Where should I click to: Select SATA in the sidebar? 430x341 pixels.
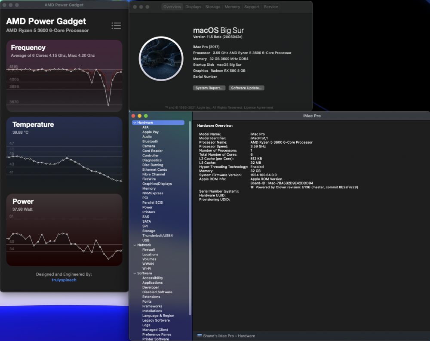[x=147, y=221]
